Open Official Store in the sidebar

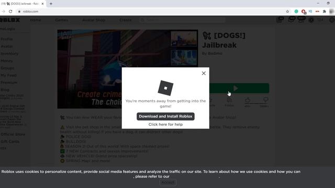pyautogui.click(x=13, y=135)
